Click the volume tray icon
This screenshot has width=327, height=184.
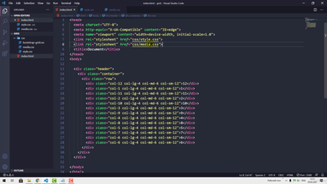point(298,180)
